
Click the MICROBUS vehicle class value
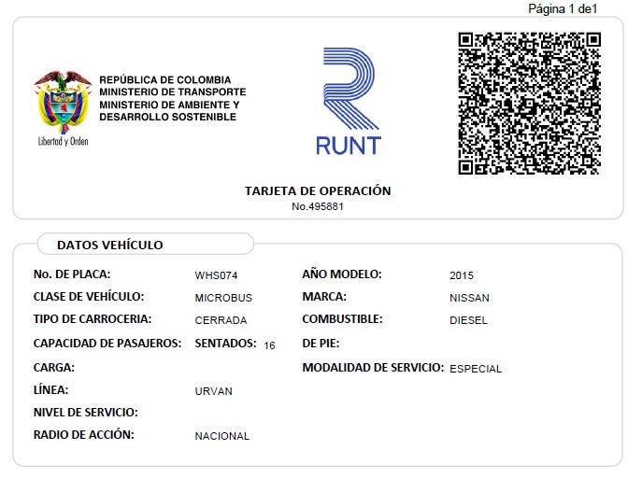pyautogui.click(x=223, y=298)
